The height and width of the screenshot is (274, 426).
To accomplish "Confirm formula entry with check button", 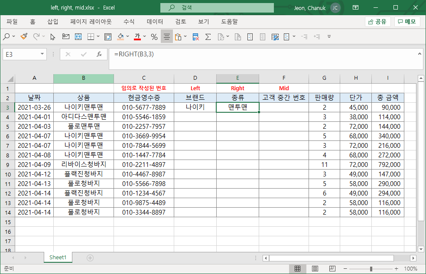I will pos(84,54).
